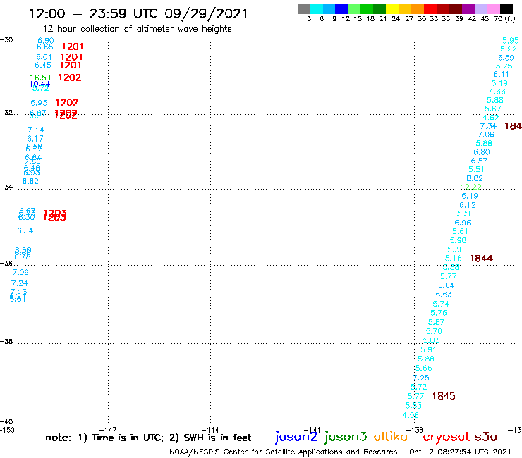Click the 7.06 wave height value
522x458 pixels.
486,135
